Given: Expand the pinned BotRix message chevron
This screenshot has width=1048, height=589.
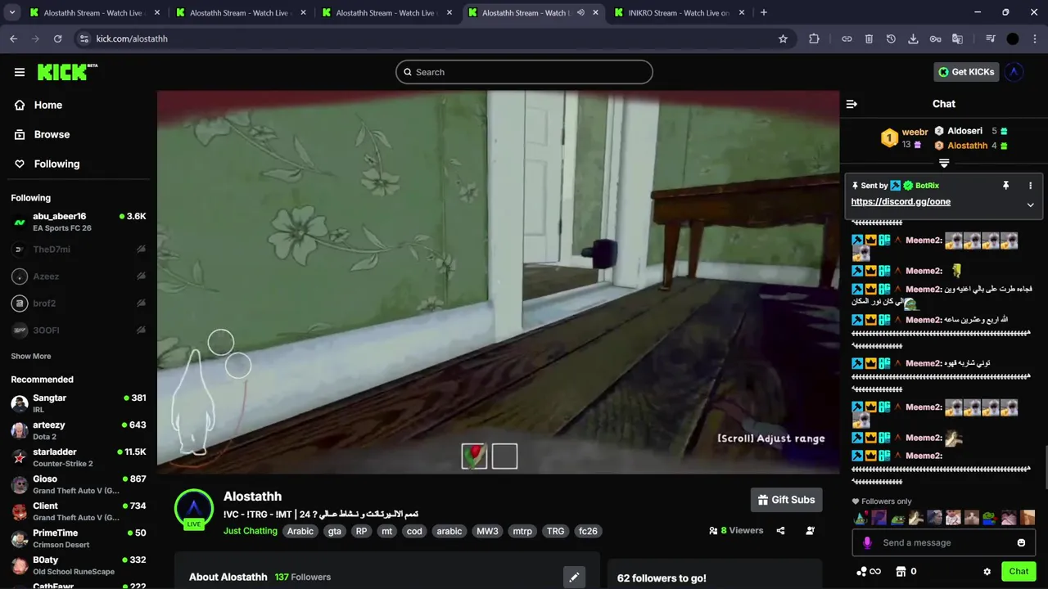Looking at the screenshot, I should 1030,205.
